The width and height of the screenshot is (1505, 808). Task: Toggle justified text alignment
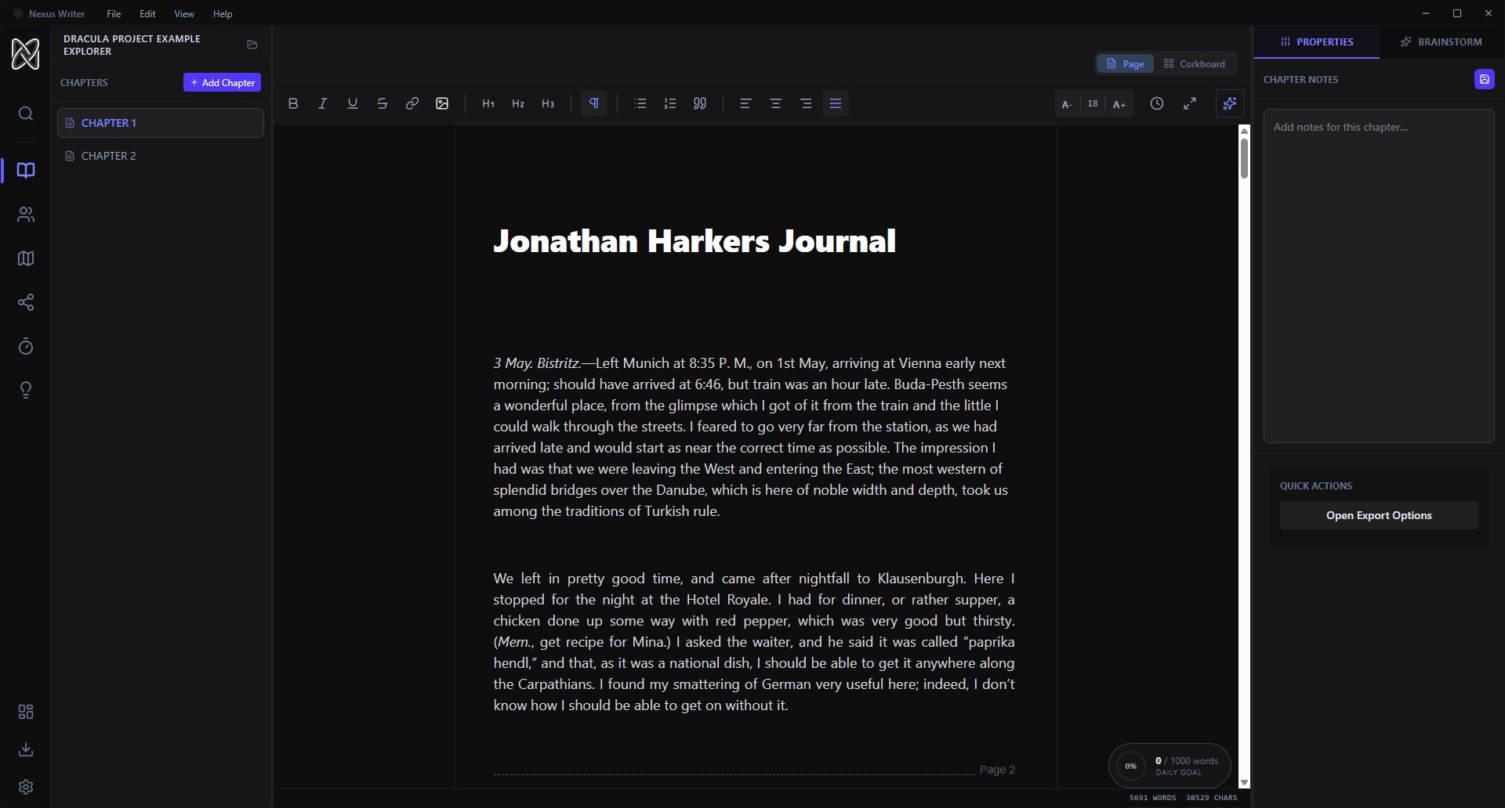coord(836,103)
